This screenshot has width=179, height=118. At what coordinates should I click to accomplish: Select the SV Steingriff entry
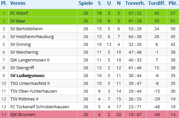tap(22, 68)
